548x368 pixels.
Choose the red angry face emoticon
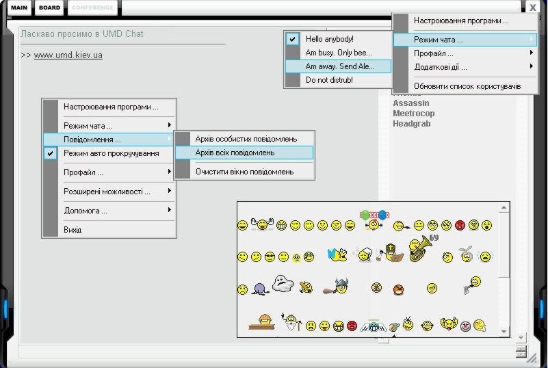[x=460, y=225]
